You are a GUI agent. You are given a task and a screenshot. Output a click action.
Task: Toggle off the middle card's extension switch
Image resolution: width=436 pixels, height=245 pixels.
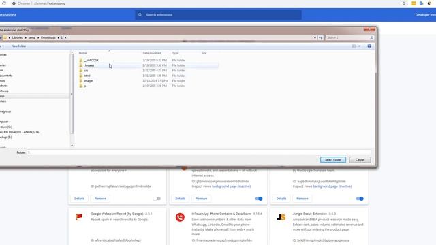(259, 199)
